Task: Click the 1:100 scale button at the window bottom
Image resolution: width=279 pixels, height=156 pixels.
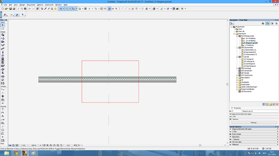Action: click(23, 145)
